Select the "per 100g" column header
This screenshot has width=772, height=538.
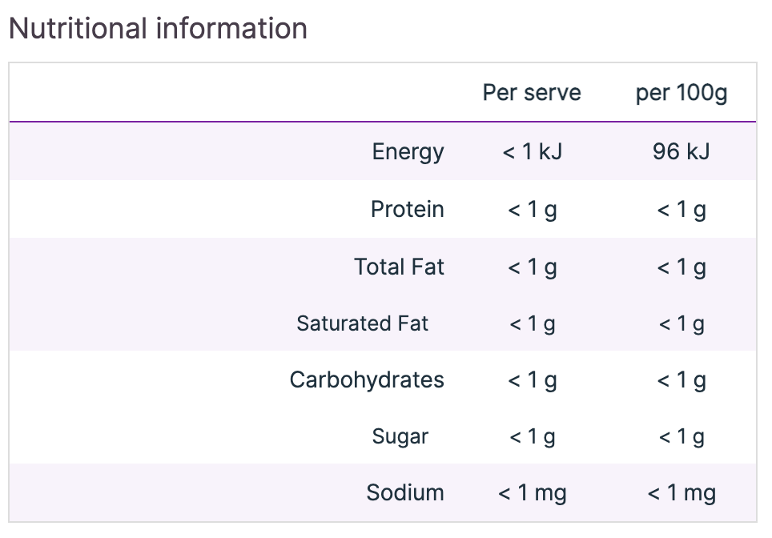tap(682, 93)
